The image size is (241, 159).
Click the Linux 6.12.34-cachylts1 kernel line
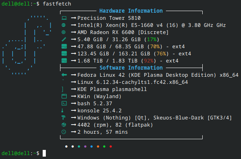tap(133, 82)
